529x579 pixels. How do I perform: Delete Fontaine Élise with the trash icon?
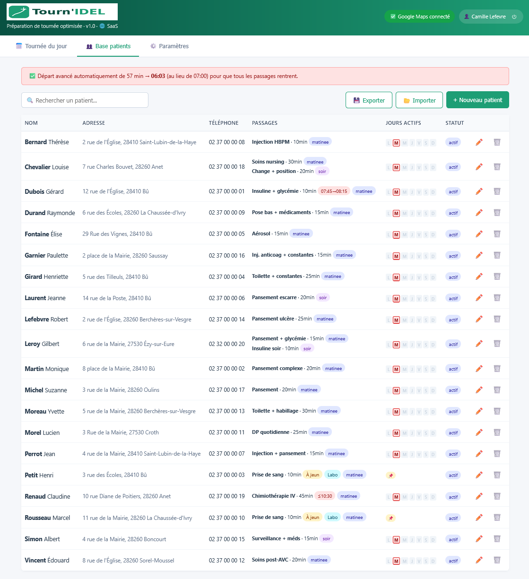(x=497, y=234)
